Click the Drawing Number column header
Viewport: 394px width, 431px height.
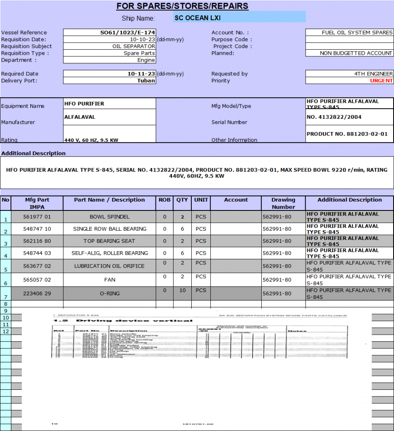click(284, 203)
